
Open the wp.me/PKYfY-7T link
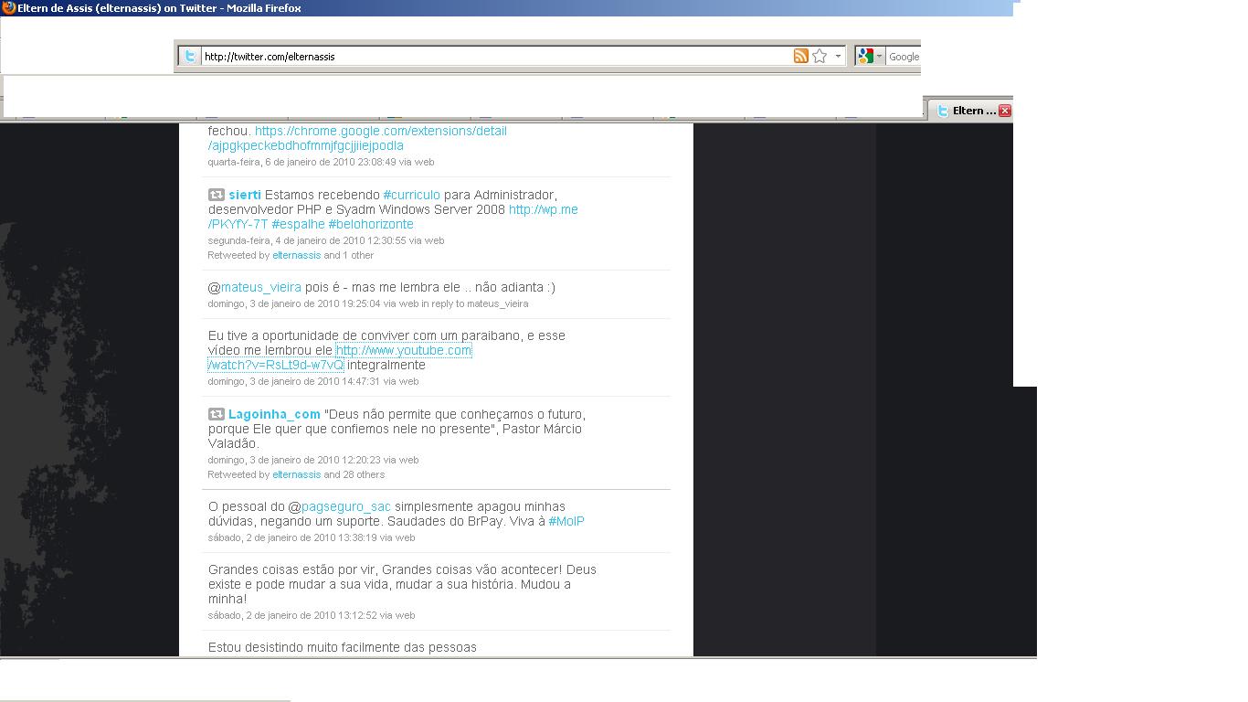tap(393, 217)
